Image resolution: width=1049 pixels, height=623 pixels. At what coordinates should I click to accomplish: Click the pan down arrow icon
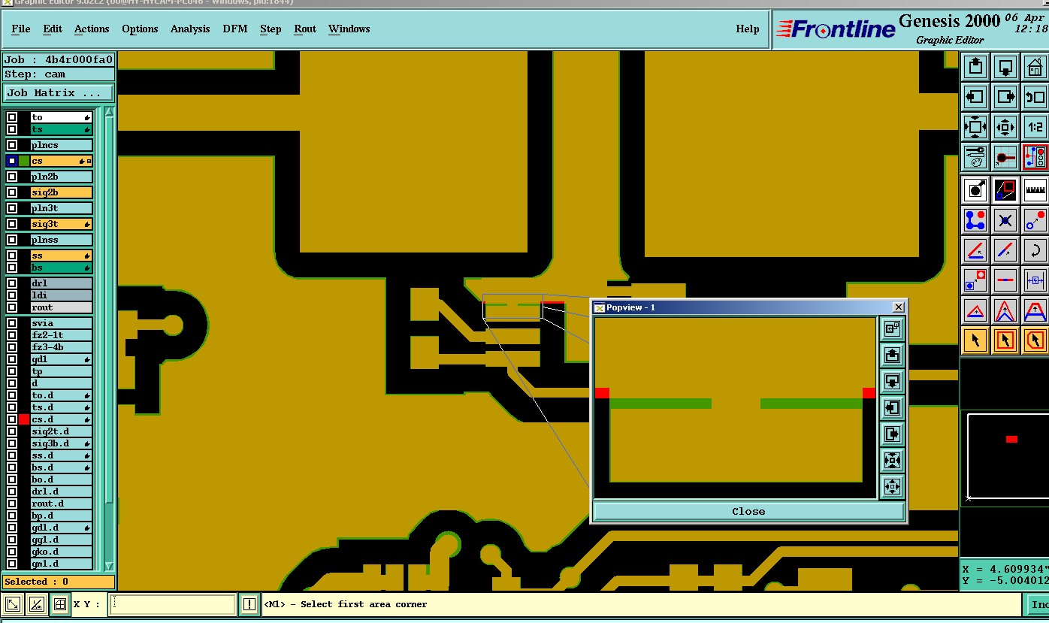click(x=1005, y=66)
